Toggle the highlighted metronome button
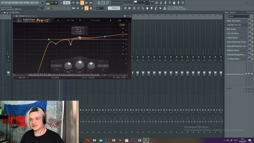 (x=82, y=3)
